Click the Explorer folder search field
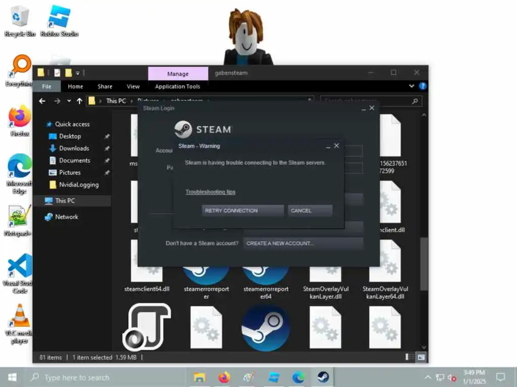Image resolution: width=517 pixels, height=387 pixels. point(371,101)
